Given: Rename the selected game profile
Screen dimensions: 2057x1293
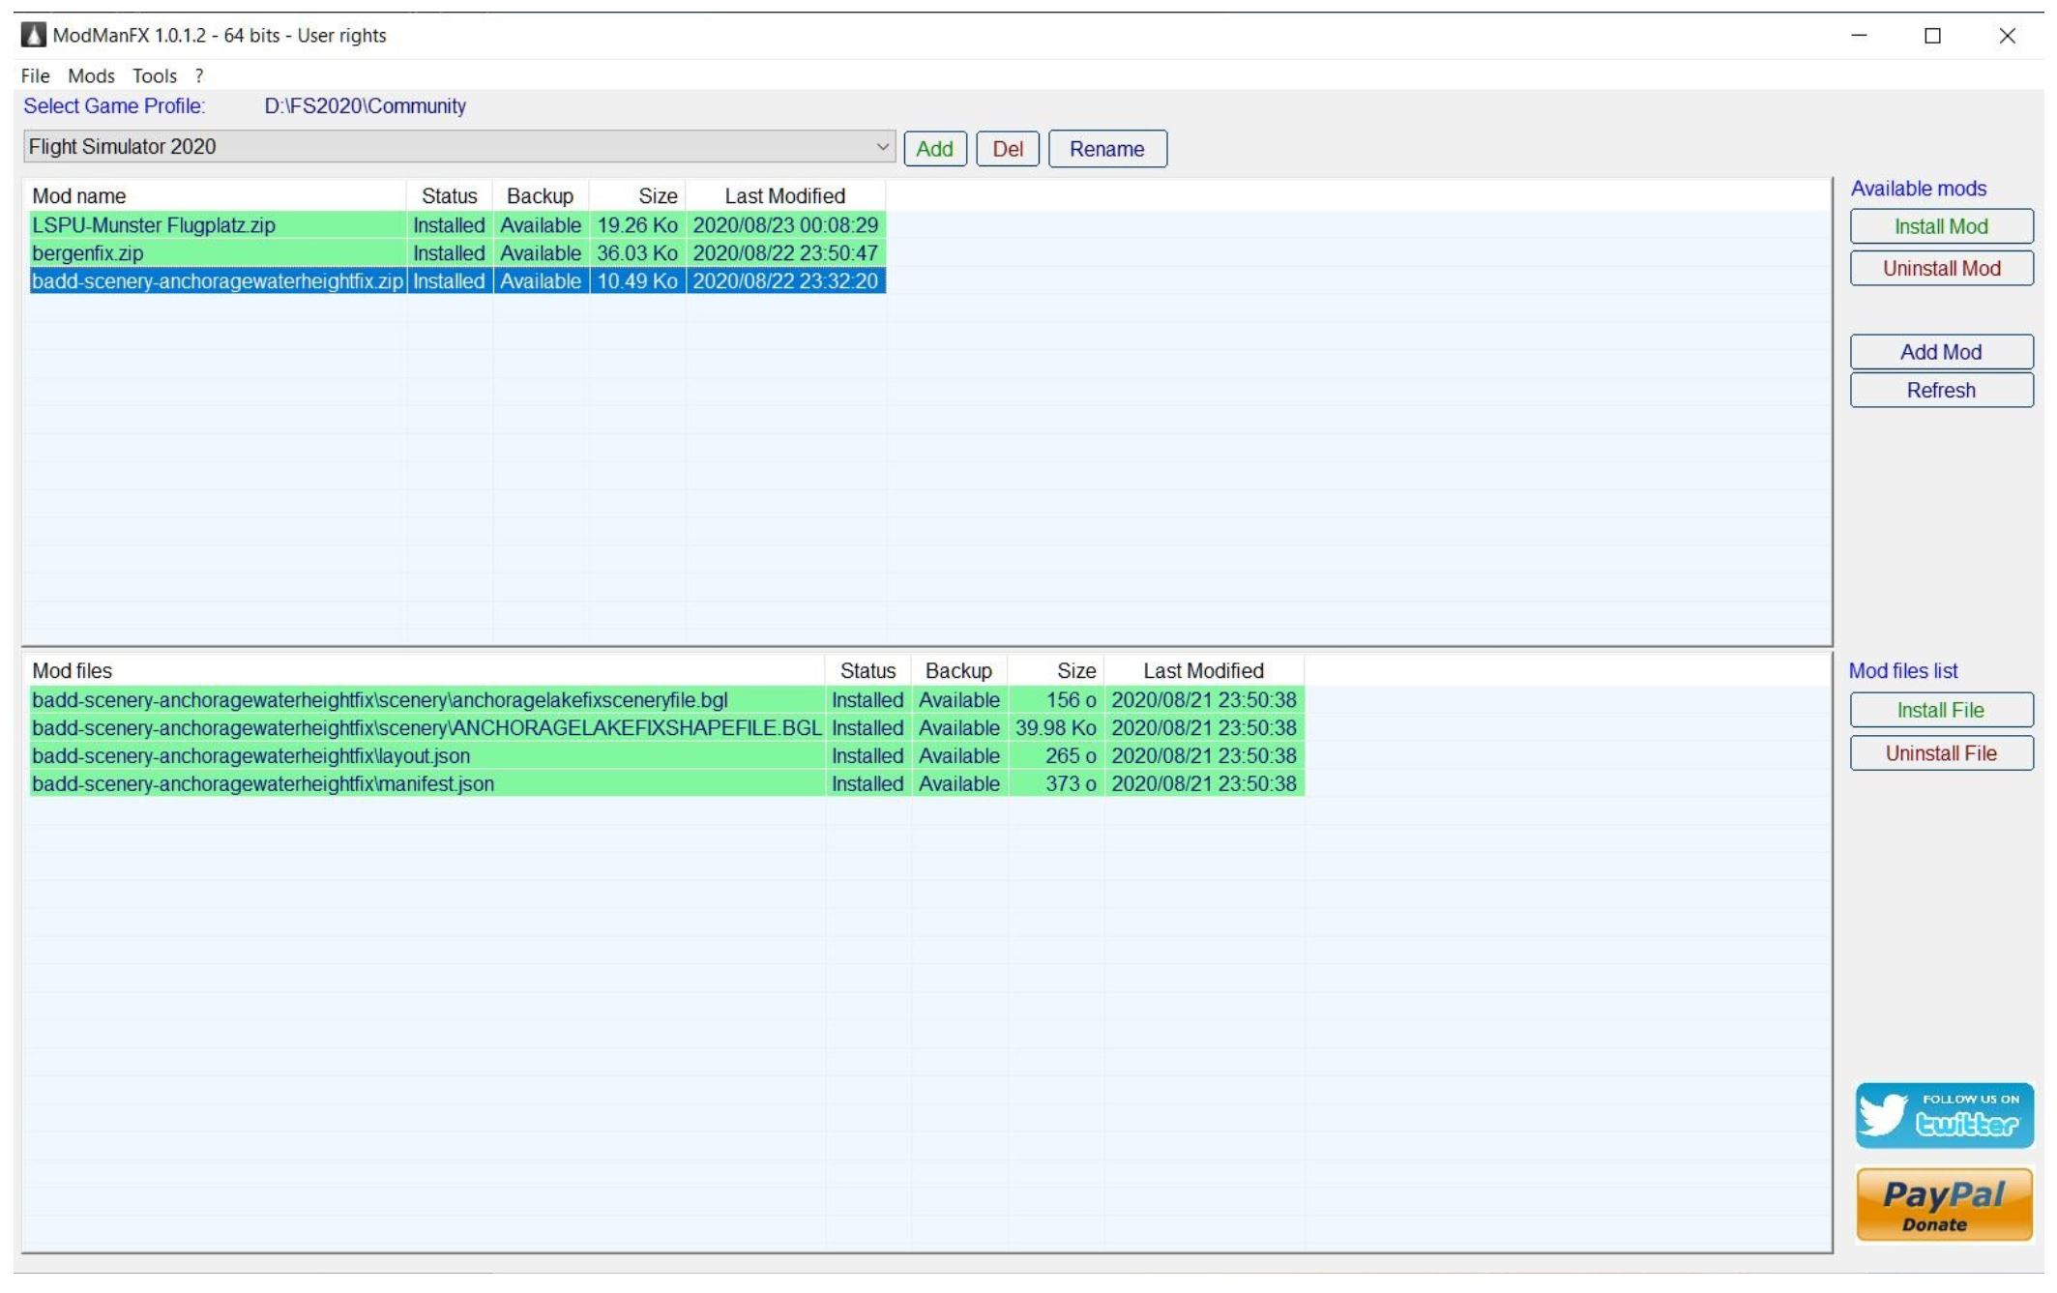Looking at the screenshot, I should click(1106, 149).
